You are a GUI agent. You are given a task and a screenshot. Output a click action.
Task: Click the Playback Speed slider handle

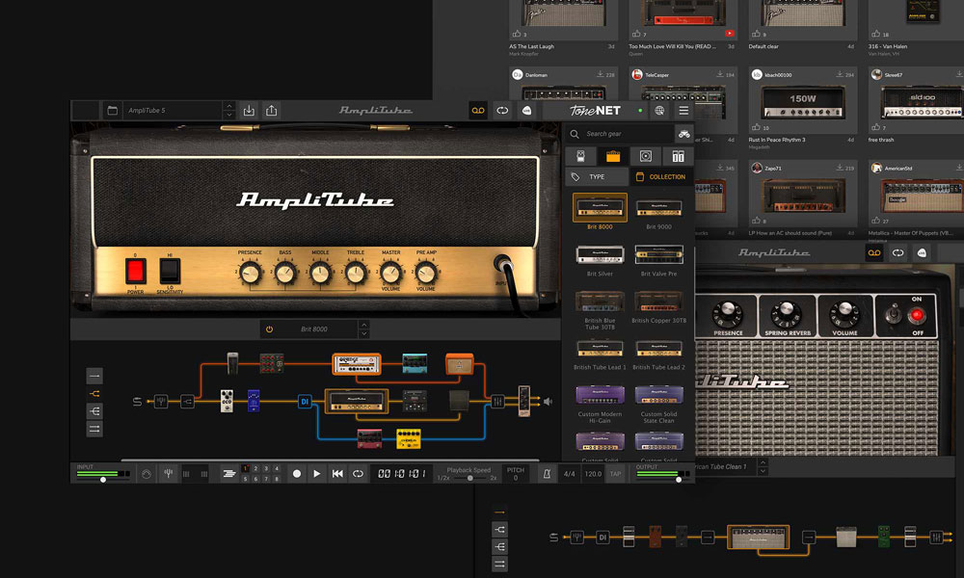[x=469, y=478]
